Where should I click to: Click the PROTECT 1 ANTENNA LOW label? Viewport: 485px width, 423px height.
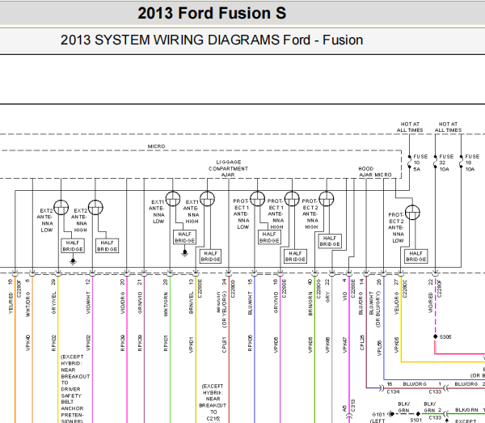(x=241, y=214)
